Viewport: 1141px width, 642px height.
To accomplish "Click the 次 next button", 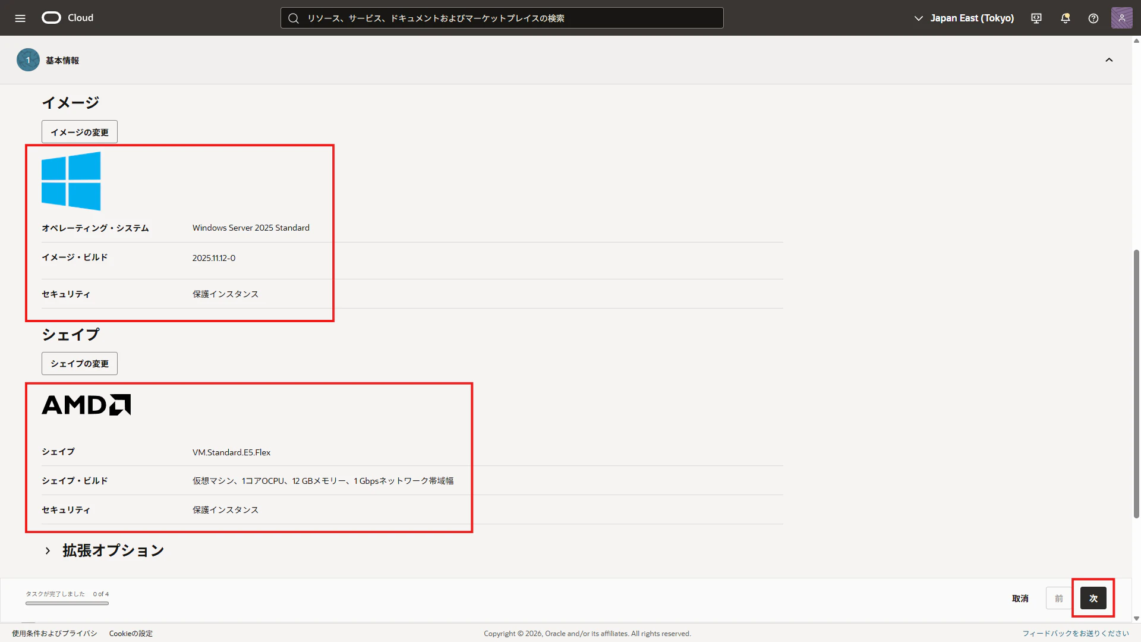I will point(1093,599).
